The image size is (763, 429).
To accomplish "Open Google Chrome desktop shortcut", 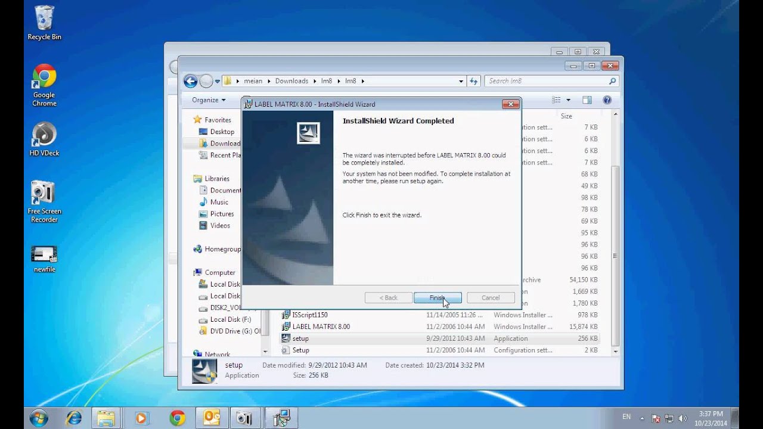I will (x=44, y=85).
